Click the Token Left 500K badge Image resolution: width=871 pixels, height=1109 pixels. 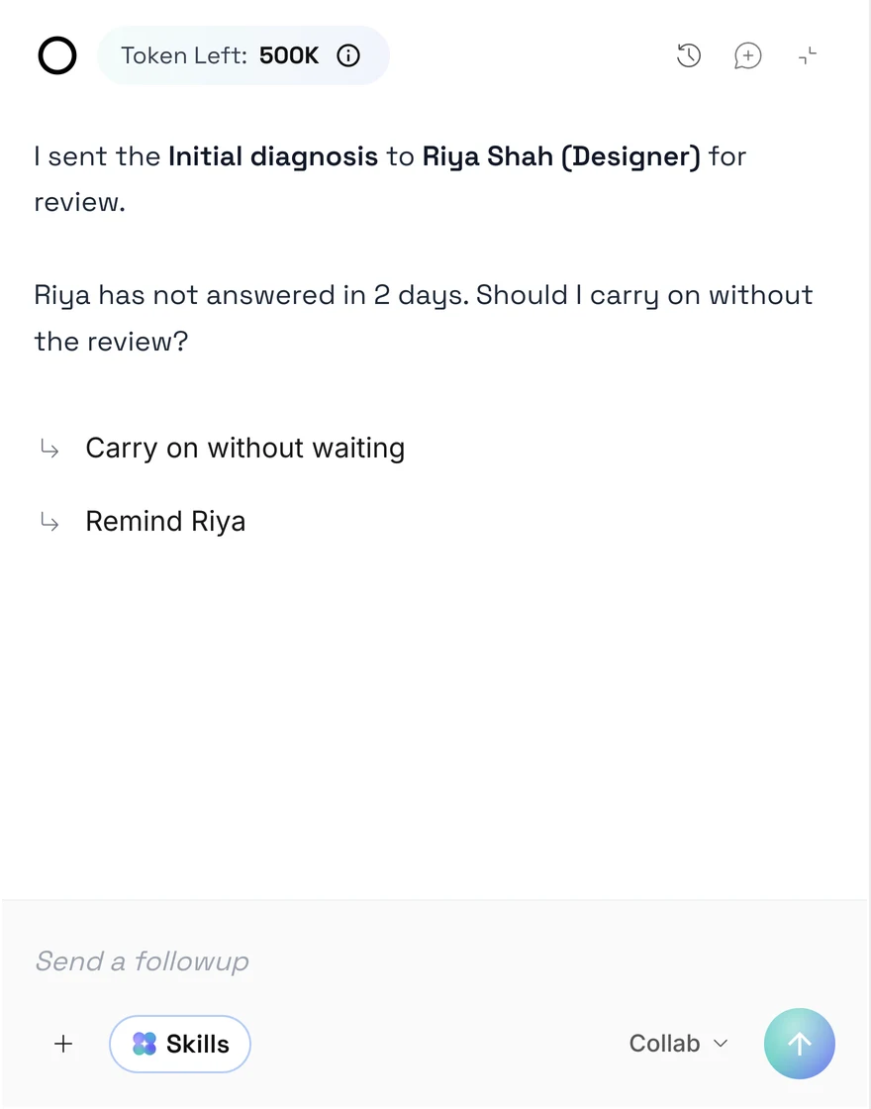[x=242, y=55]
